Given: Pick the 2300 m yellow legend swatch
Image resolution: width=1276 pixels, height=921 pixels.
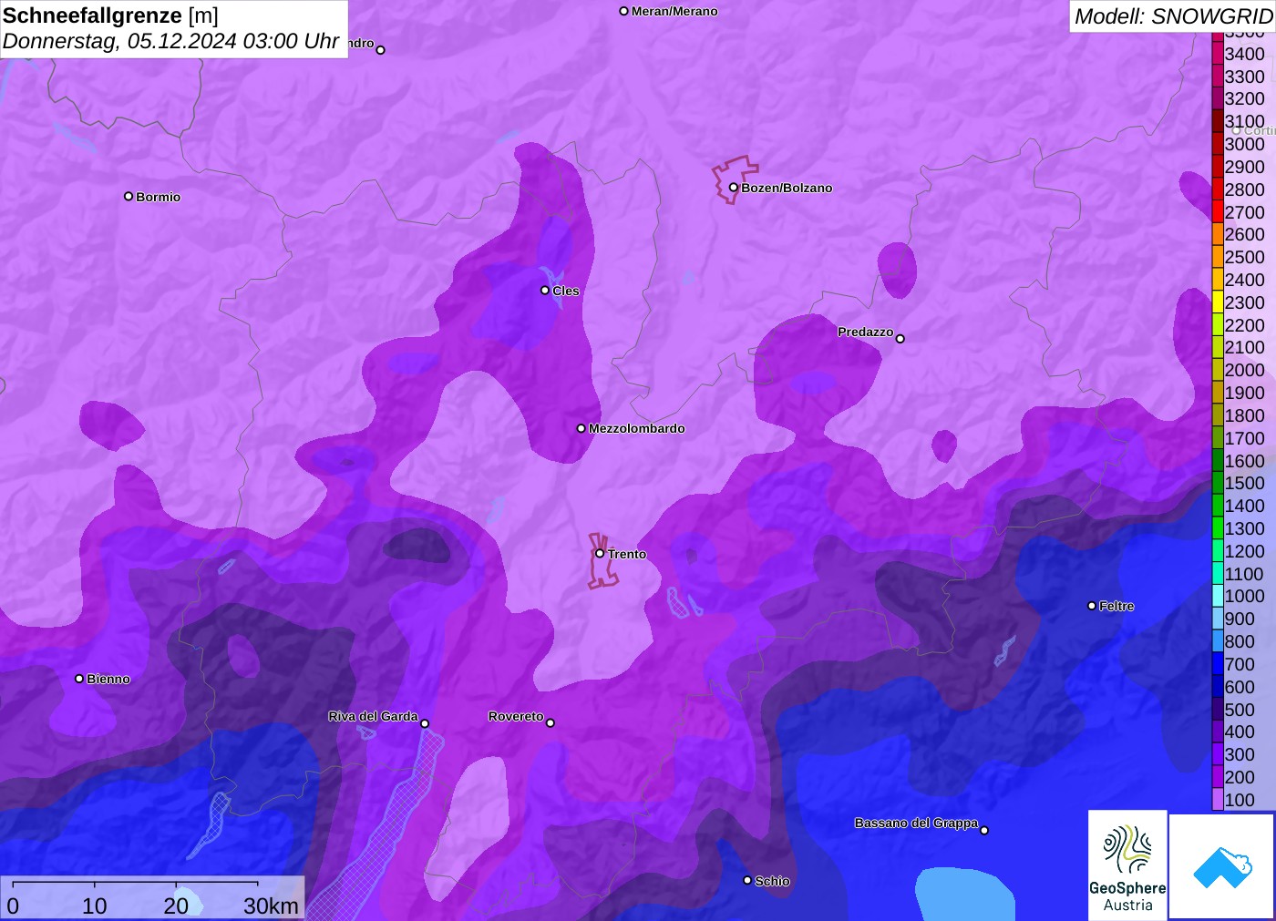Looking at the screenshot, I should point(1218,302).
